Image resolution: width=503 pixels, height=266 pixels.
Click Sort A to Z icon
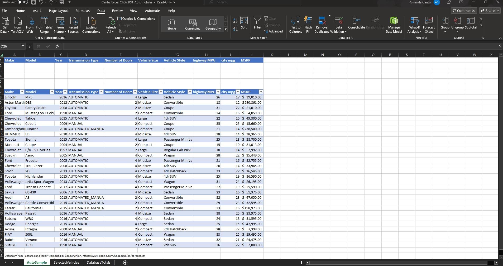click(x=236, y=20)
